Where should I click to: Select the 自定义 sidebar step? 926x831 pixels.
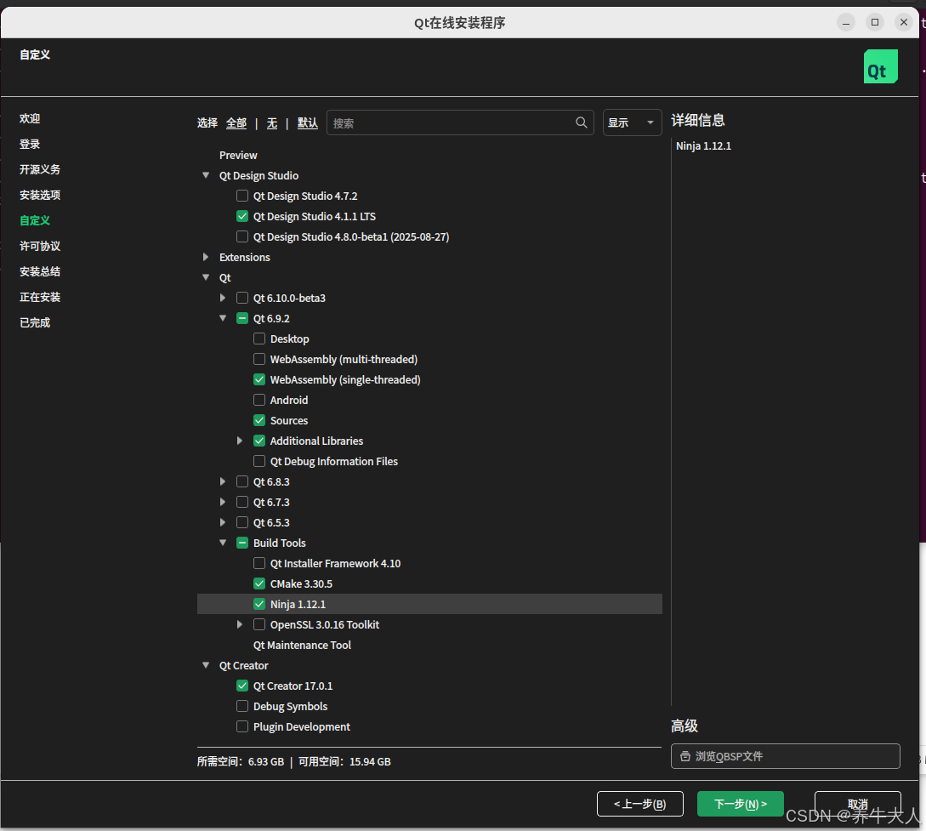pos(34,220)
